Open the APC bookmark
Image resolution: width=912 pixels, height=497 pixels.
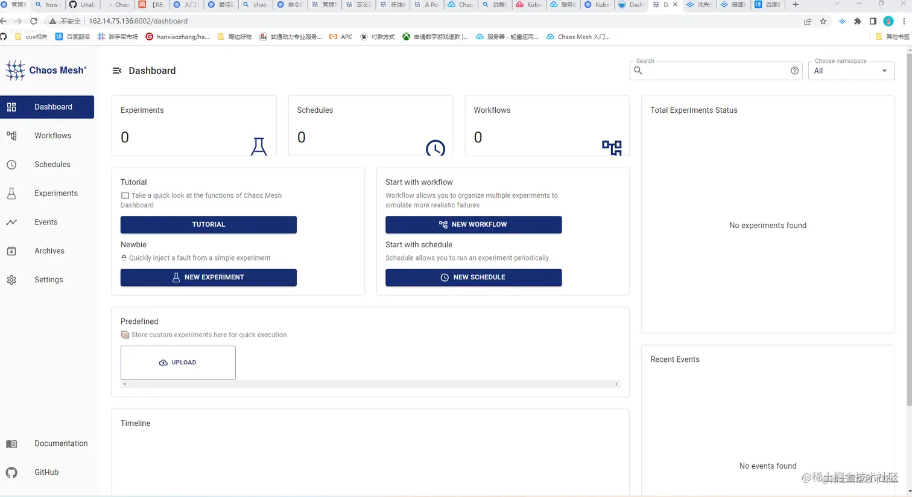coord(341,37)
